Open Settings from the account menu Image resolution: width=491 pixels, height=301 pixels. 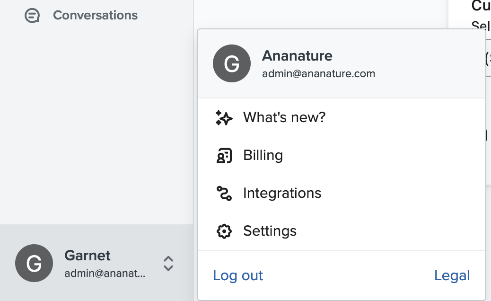tap(270, 231)
